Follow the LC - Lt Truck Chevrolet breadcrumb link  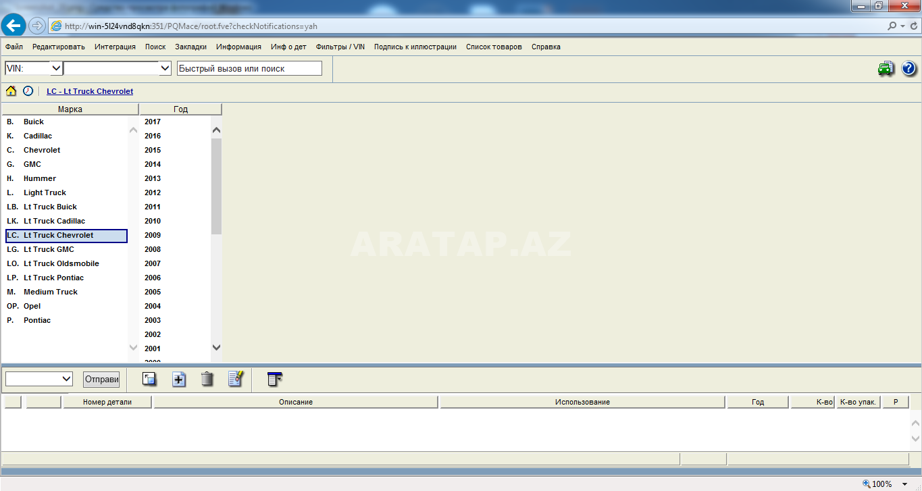click(90, 91)
